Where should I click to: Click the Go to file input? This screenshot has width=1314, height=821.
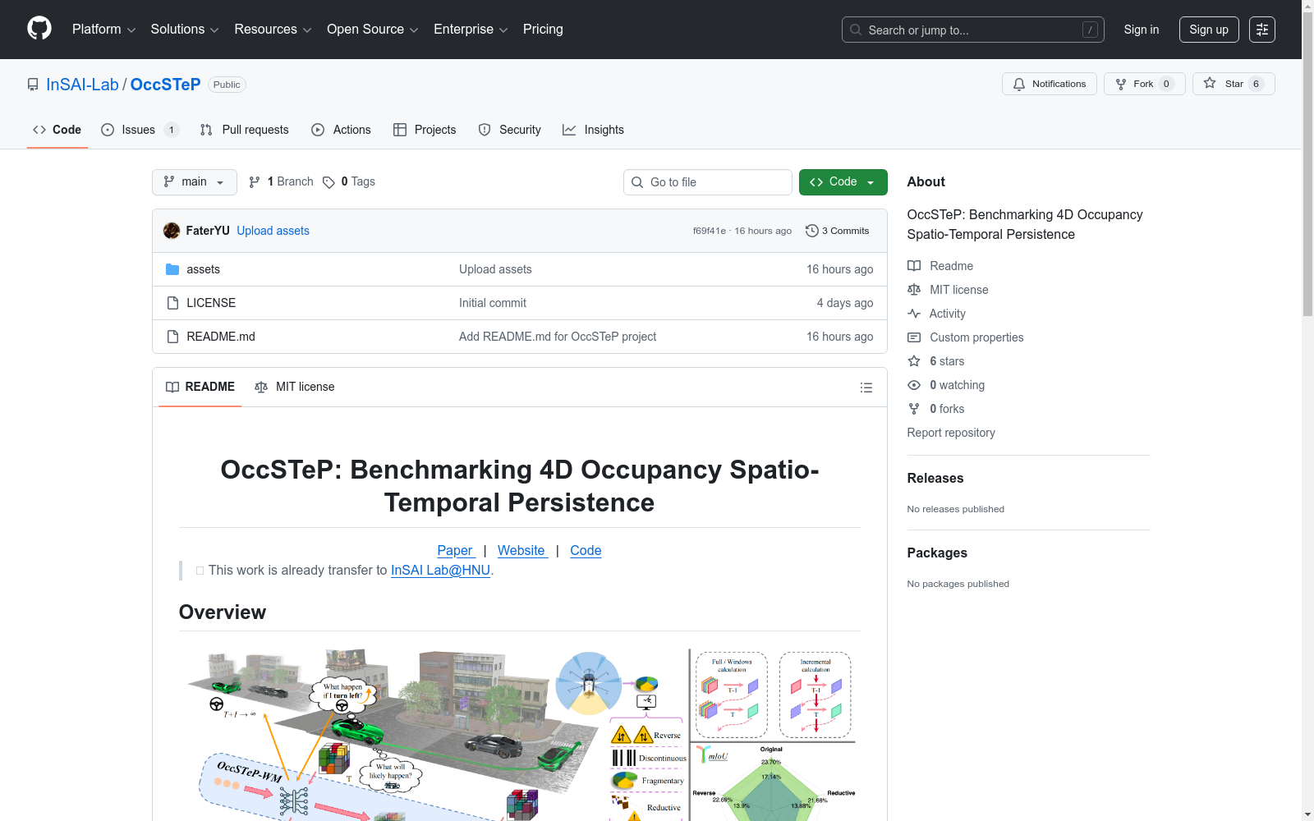[708, 182]
